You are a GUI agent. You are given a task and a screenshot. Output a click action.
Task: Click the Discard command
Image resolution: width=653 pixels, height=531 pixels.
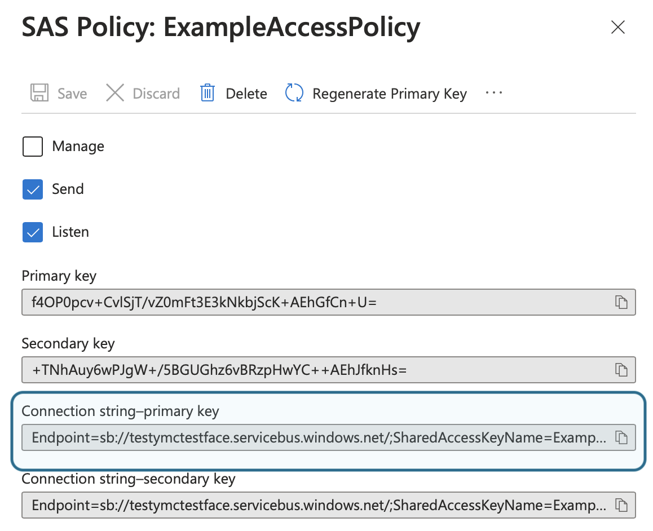[x=156, y=93]
